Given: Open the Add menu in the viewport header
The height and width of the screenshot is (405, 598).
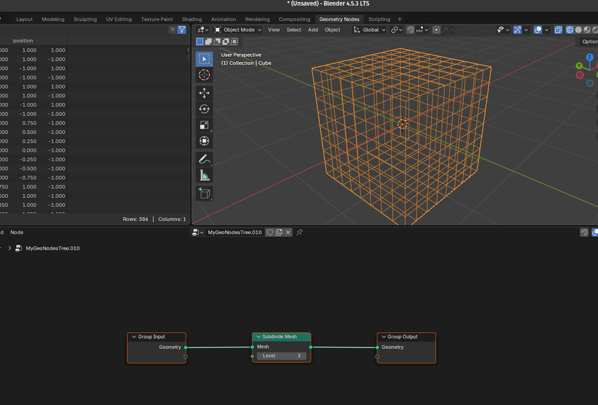Looking at the screenshot, I should tap(313, 29).
